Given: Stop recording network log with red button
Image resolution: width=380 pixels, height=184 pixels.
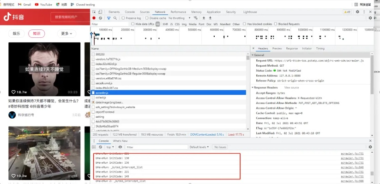Looking at the screenshot, I should click(x=94, y=18).
